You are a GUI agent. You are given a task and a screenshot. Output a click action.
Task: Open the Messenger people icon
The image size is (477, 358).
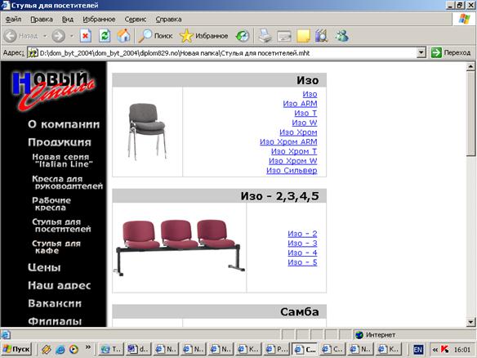[341, 36]
